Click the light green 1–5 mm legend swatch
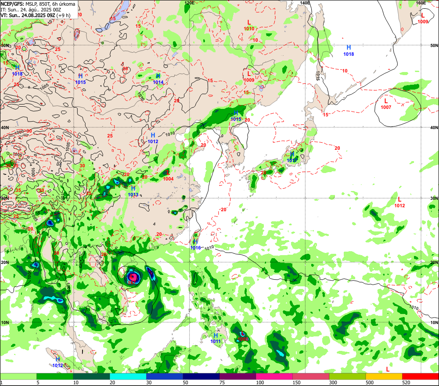Viewport: 439px width, 386px height. pyautogui.click(x=18, y=376)
